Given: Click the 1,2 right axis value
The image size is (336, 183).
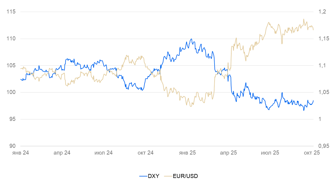Looking at the screenshot, I should (x=322, y=12).
